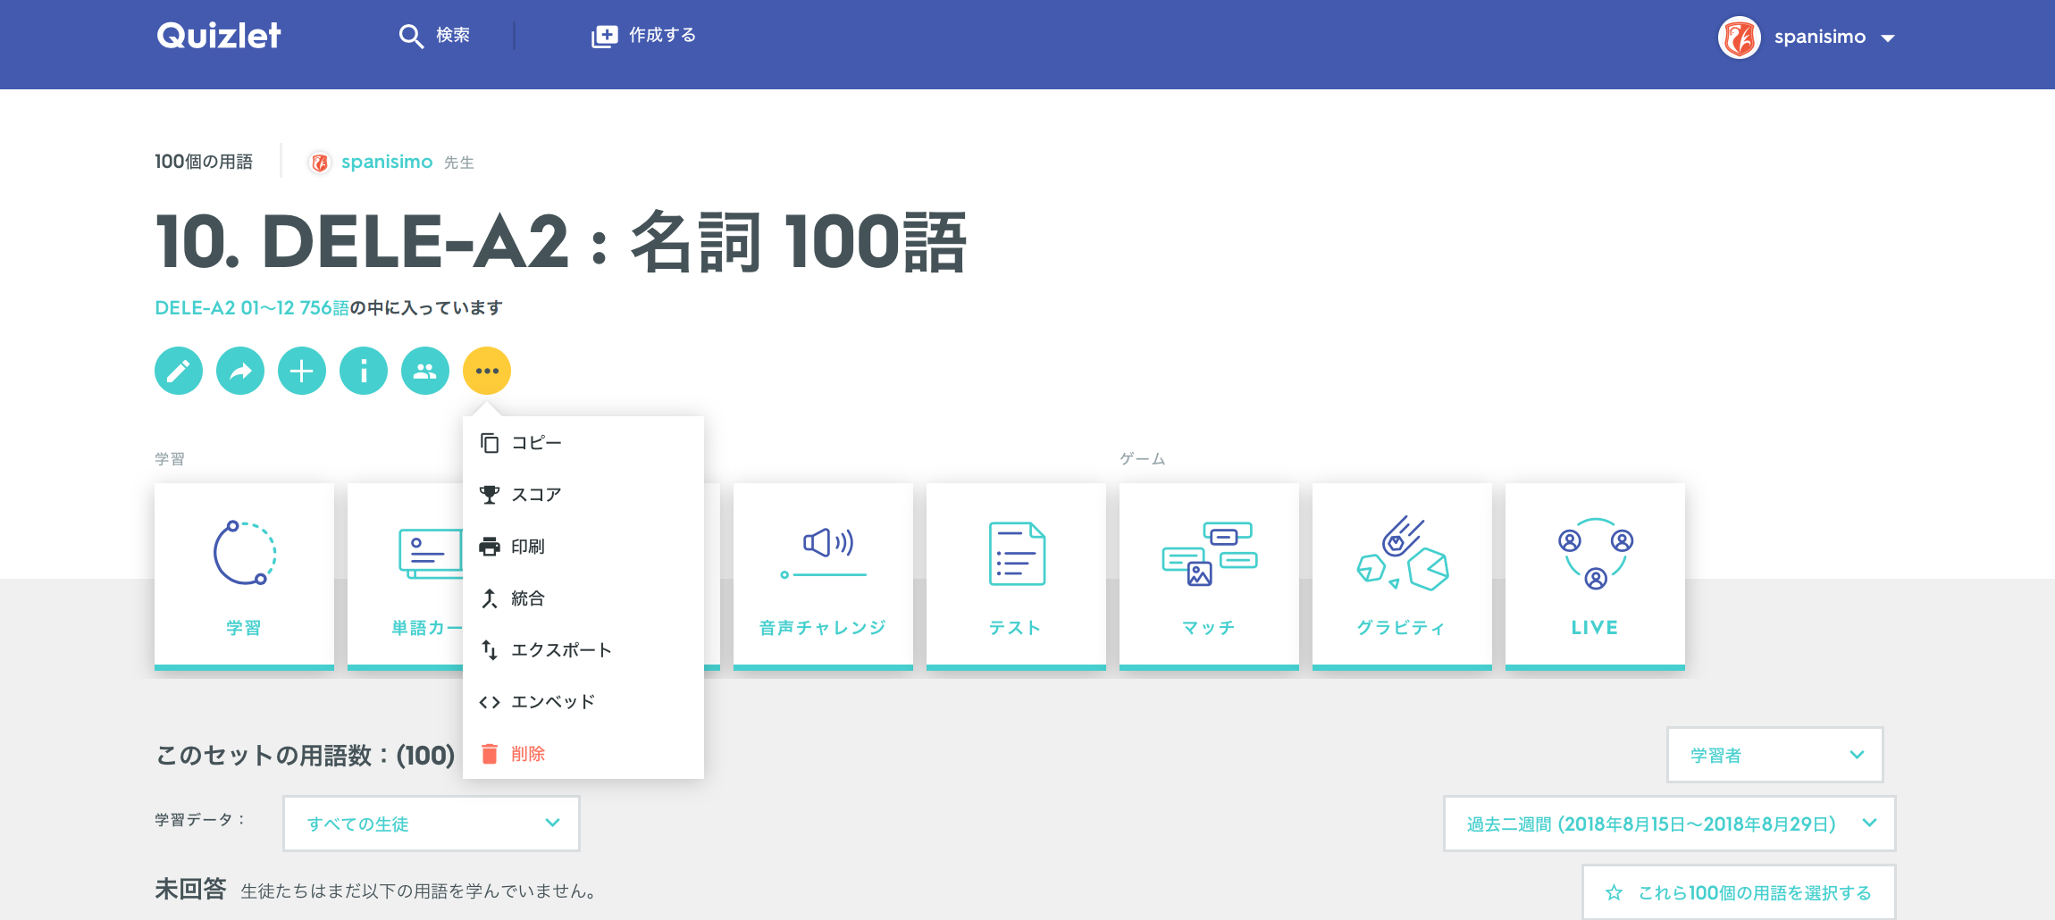Click the pencil edit icon

(x=179, y=371)
